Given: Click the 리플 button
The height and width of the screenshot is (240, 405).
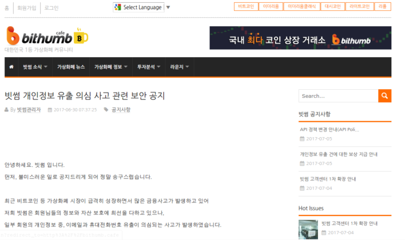Looking at the screenshot, I should 383,6.
